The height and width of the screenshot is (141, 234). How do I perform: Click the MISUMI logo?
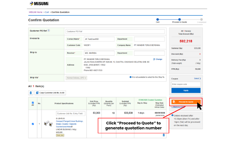pos(39,4)
